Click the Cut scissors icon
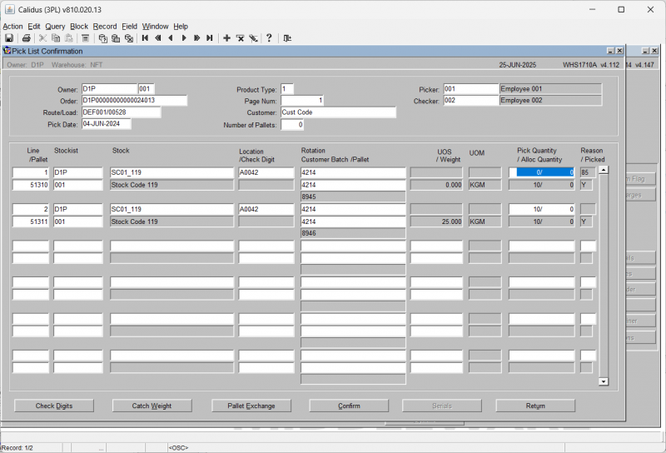Screen dimensions: 666x453 click(x=42, y=38)
